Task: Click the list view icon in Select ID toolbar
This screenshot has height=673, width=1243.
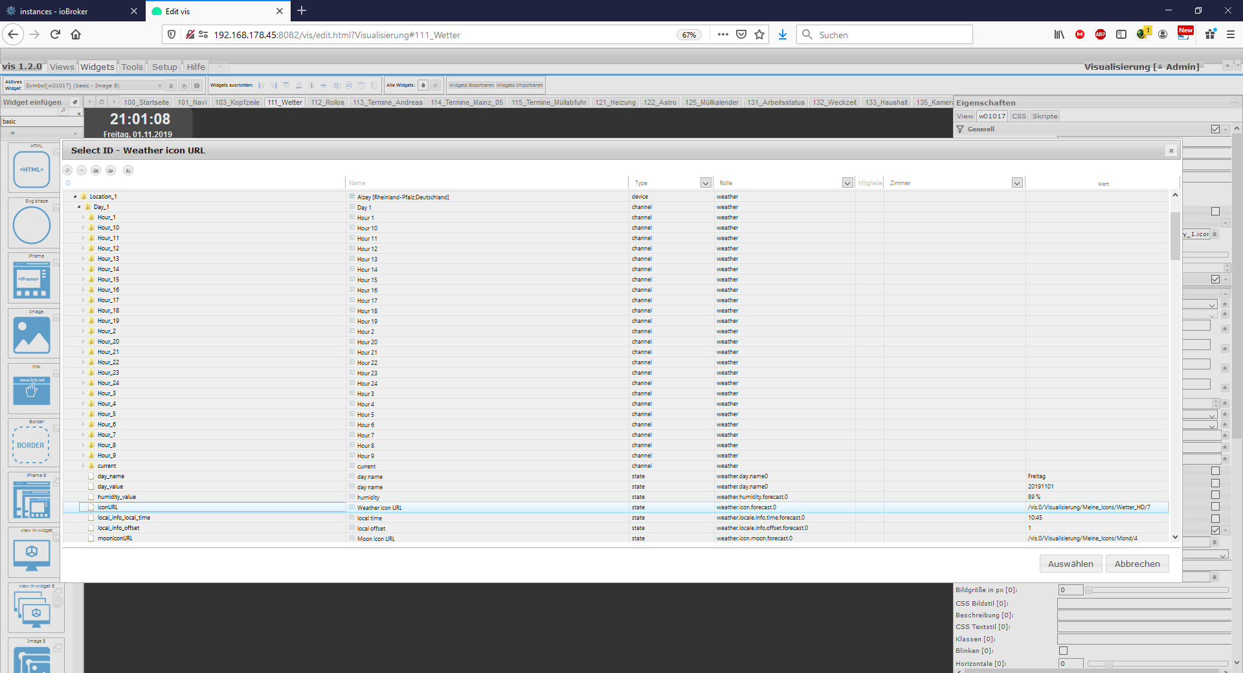Action: coord(128,170)
